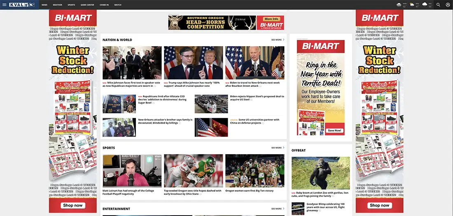
Task: Open the Trump and Mike Johnson photo
Action: click(194, 63)
